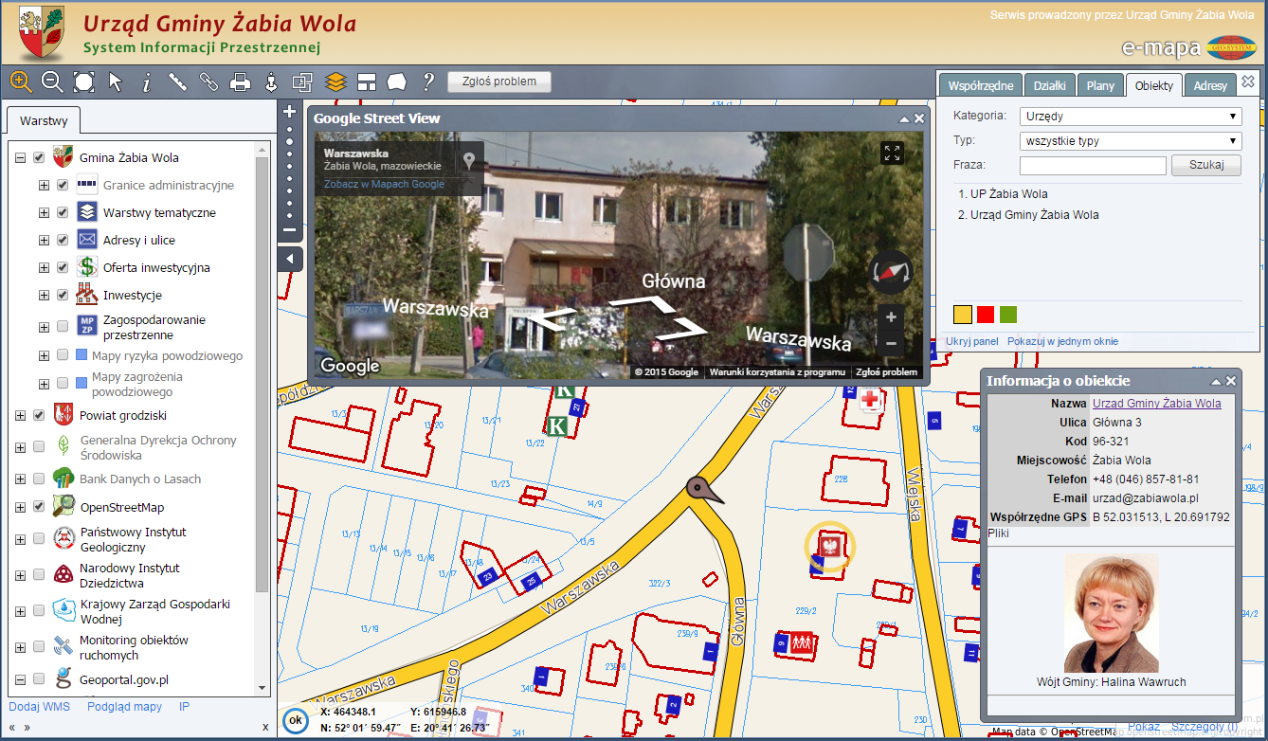Expand the Monitoring obiektów ruchomych node
The height and width of the screenshot is (741, 1268).
click(20, 647)
